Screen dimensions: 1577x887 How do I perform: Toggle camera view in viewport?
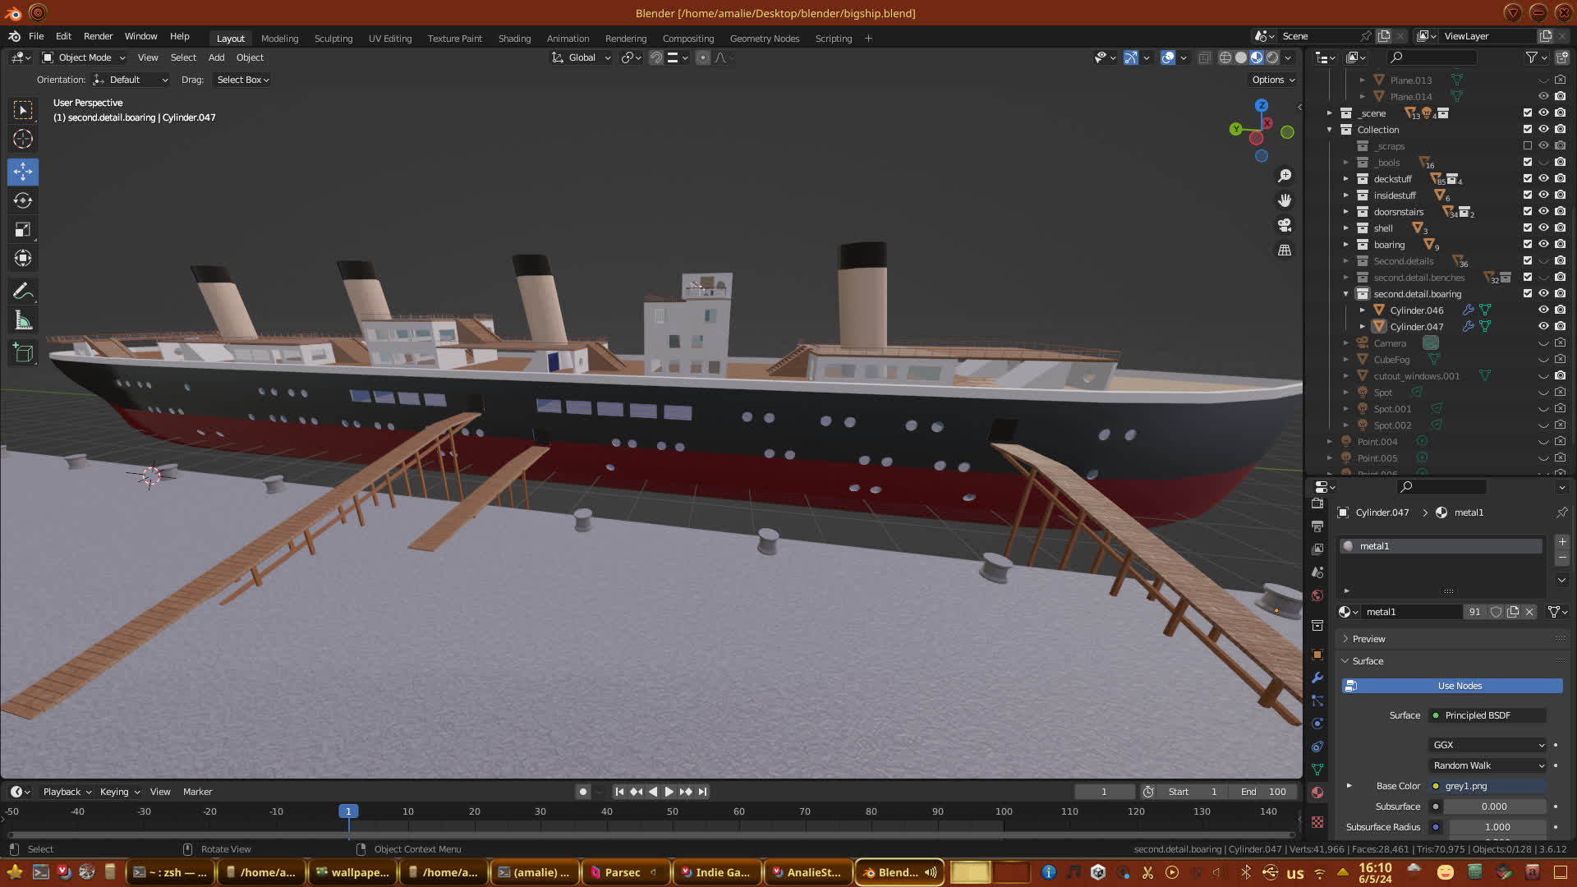1285,225
